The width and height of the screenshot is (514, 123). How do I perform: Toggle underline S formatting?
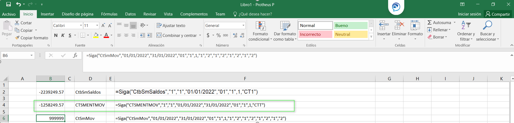click(70, 35)
